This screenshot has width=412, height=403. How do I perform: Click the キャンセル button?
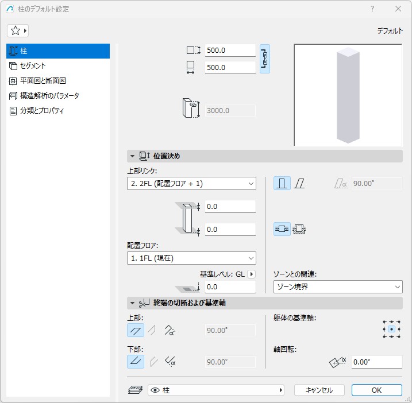click(x=319, y=390)
